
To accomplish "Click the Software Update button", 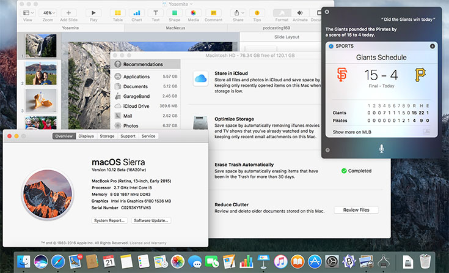I will [x=151, y=220].
